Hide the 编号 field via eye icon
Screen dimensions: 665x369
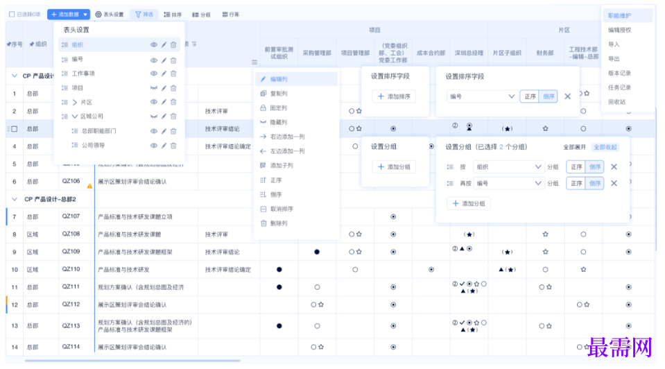pyautogui.click(x=153, y=60)
